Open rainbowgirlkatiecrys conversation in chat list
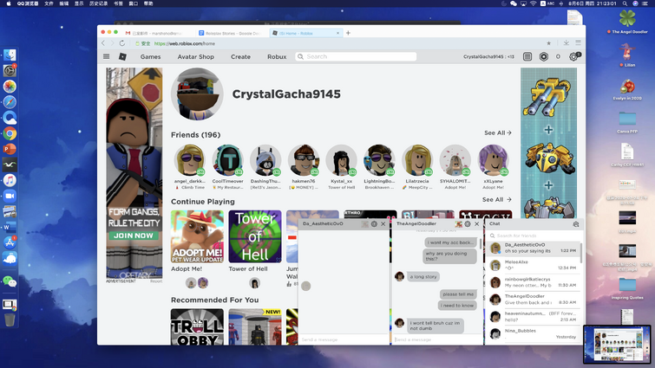 534,282
